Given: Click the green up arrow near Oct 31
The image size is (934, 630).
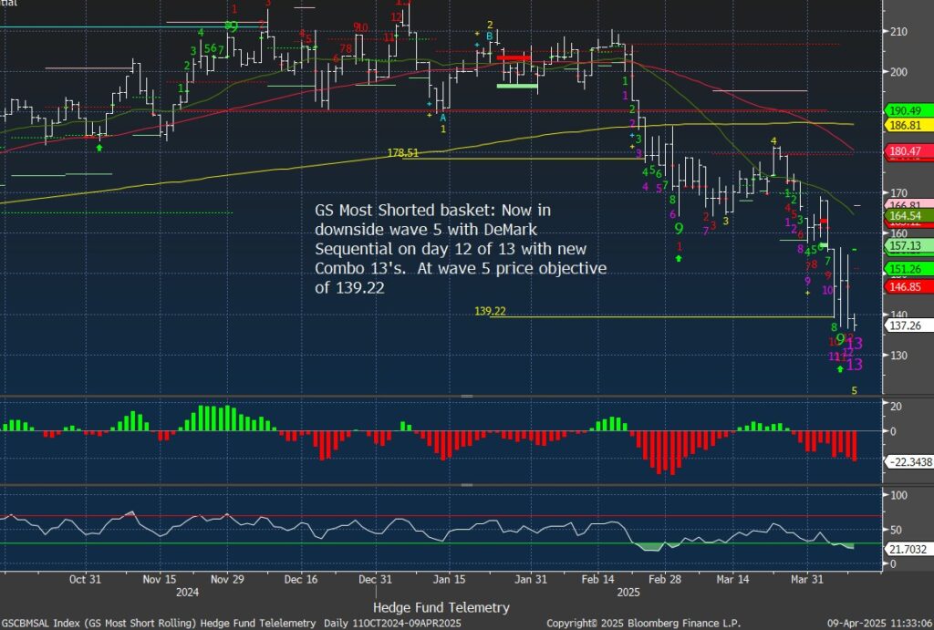Looking at the screenshot, I should 99,147.
